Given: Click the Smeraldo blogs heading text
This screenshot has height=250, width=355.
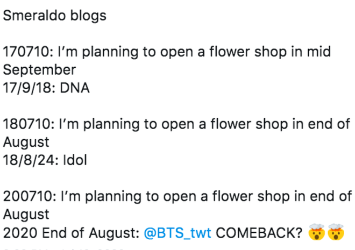Looking at the screenshot, I should click(x=54, y=16).
